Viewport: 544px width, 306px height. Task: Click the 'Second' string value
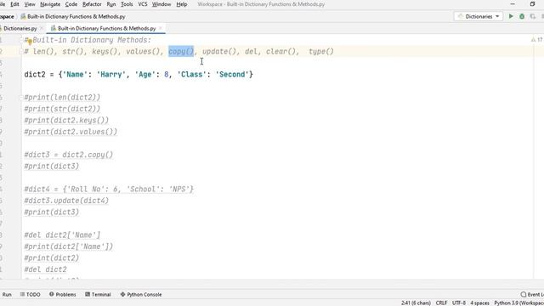[x=232, y=75]
